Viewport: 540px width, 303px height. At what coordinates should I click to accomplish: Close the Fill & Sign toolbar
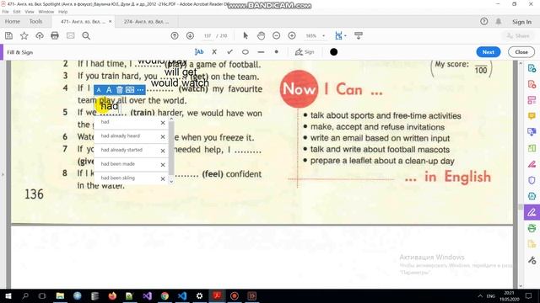point(521,52)
